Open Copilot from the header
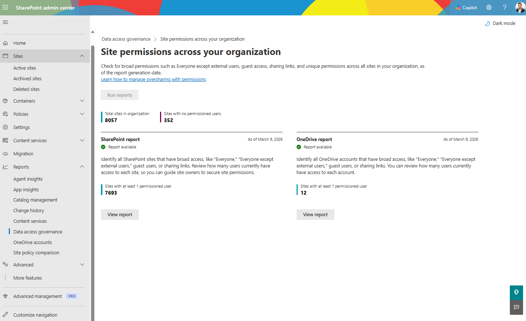 point(466,7)
